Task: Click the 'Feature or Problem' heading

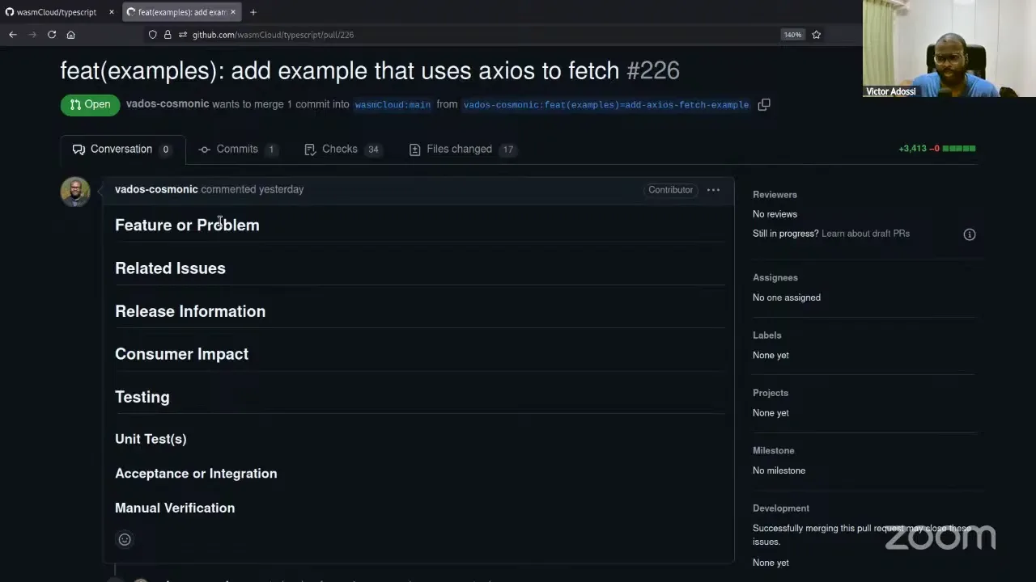Action: [x=187, y=225]
